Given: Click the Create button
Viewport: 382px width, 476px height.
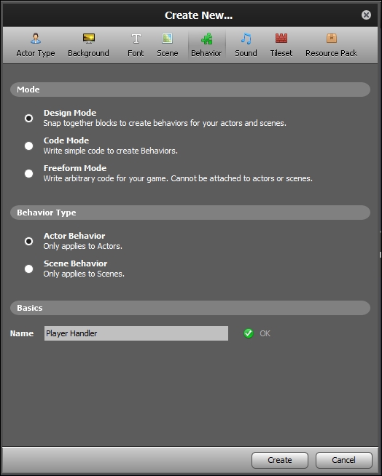Looking at the screenshot, I should click(x=280, y=460).
